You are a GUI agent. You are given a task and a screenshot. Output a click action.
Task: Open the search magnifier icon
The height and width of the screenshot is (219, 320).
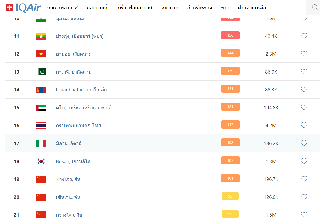coord(315,8)
